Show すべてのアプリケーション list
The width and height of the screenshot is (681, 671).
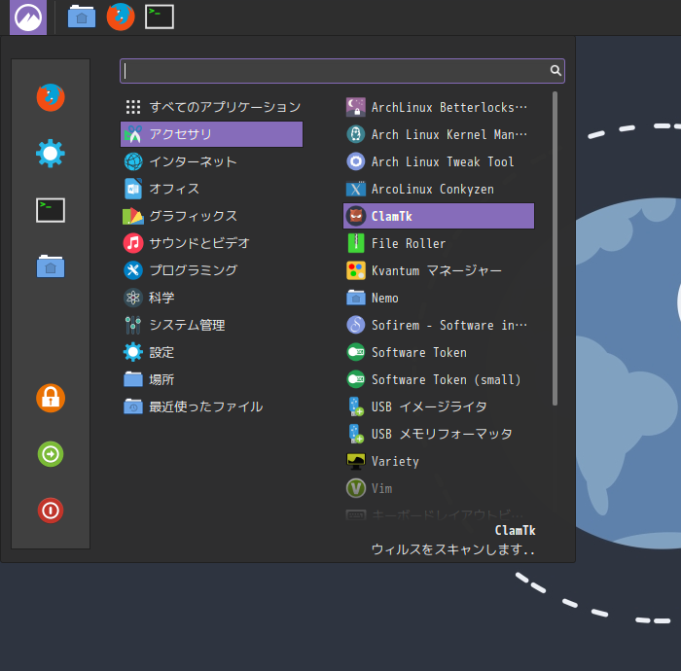click(x=224, y=107)
